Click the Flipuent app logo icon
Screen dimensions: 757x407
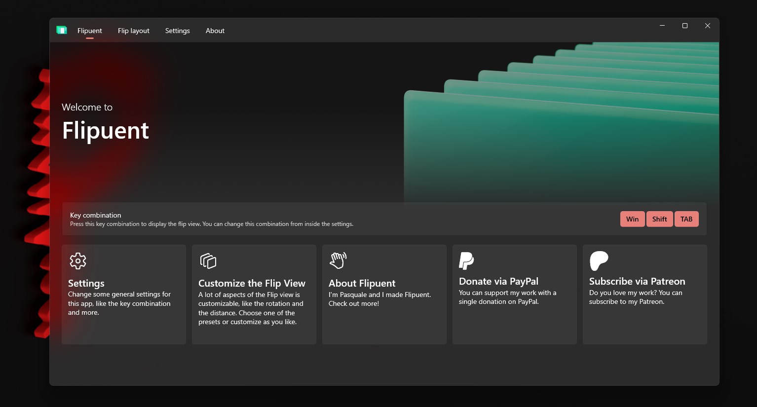point(62,30)
